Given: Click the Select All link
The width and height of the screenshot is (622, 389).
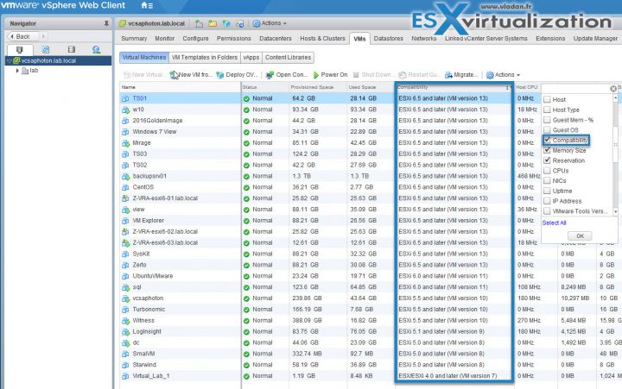Looking at the screenshot, I should [x=554, y=223].
